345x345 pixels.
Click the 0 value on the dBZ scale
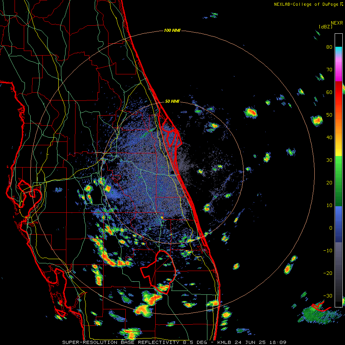(x=331, y=228)
